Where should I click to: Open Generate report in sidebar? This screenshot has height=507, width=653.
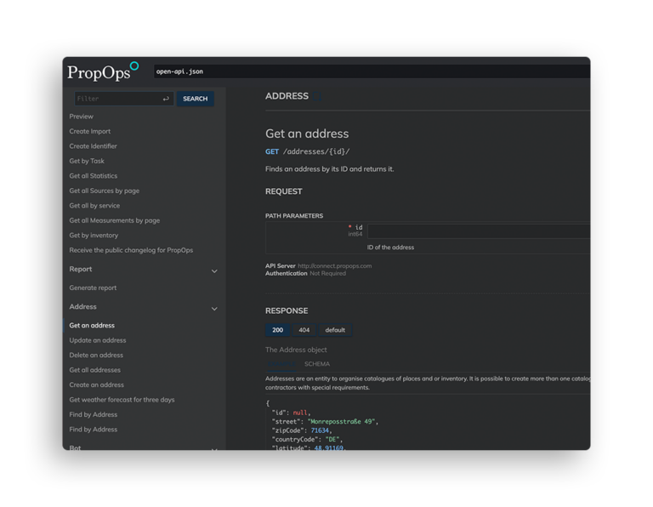tap(93, 288)
